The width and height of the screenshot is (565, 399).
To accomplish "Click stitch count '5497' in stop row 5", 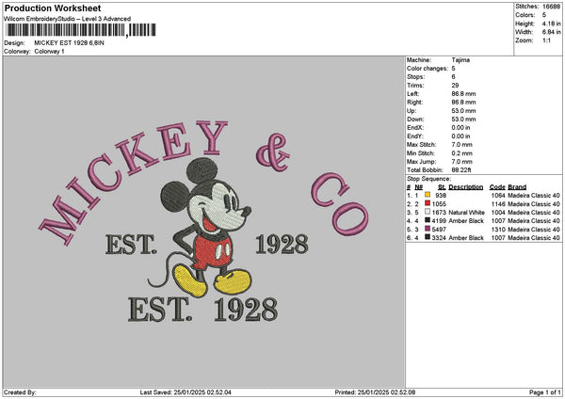I will coord(439,230).
